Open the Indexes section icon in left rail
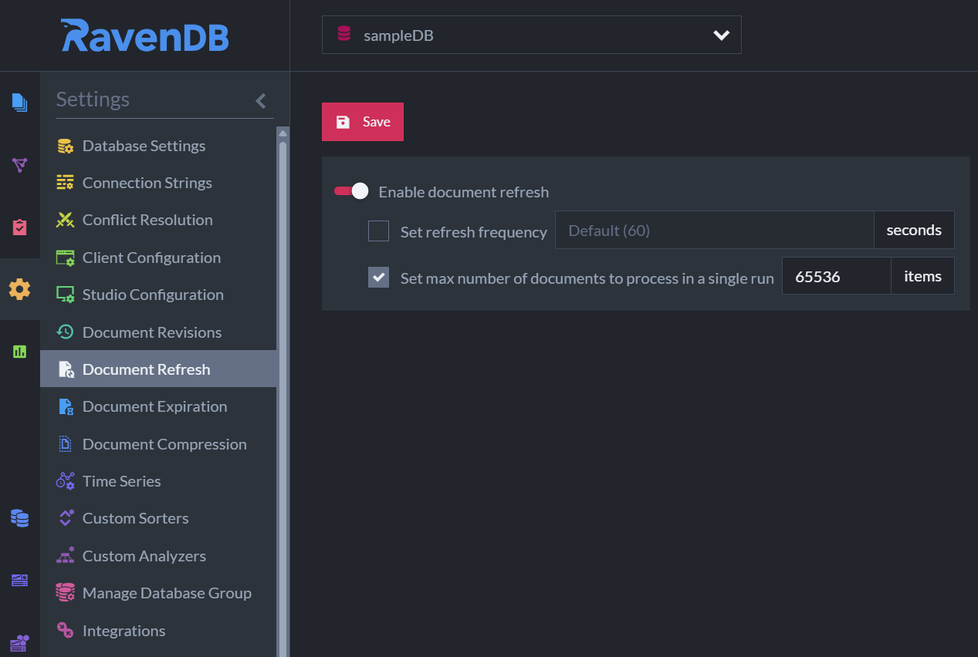The height and width of the screenshot is (657, 978). pyautogui.click(x=19, y=164)
